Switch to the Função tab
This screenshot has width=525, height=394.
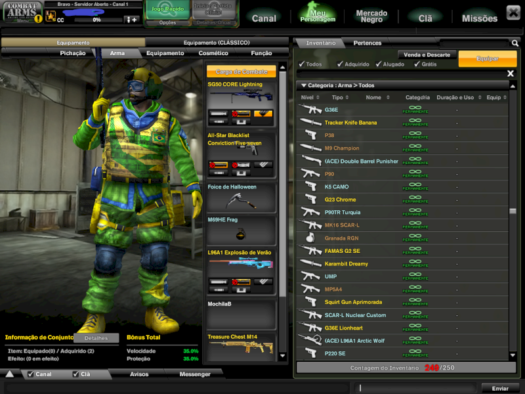(261, 53)
